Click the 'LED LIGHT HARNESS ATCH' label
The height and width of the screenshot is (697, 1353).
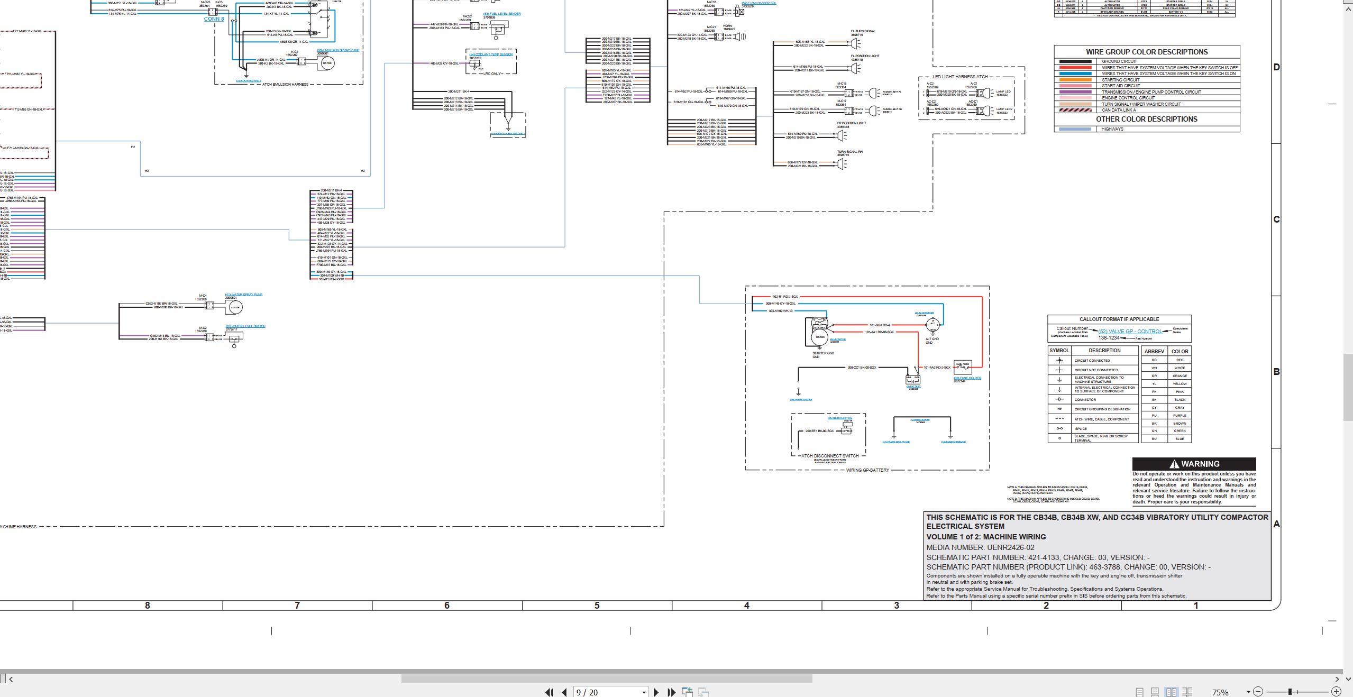[x=960, y=77]
